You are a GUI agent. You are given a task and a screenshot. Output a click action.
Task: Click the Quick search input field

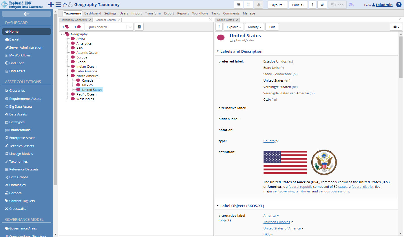[106, 27]
